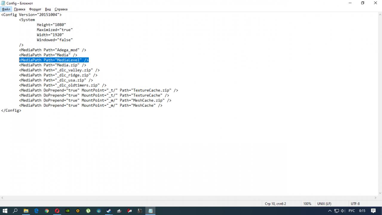Open the volume control icon

[x=343, y=211]
